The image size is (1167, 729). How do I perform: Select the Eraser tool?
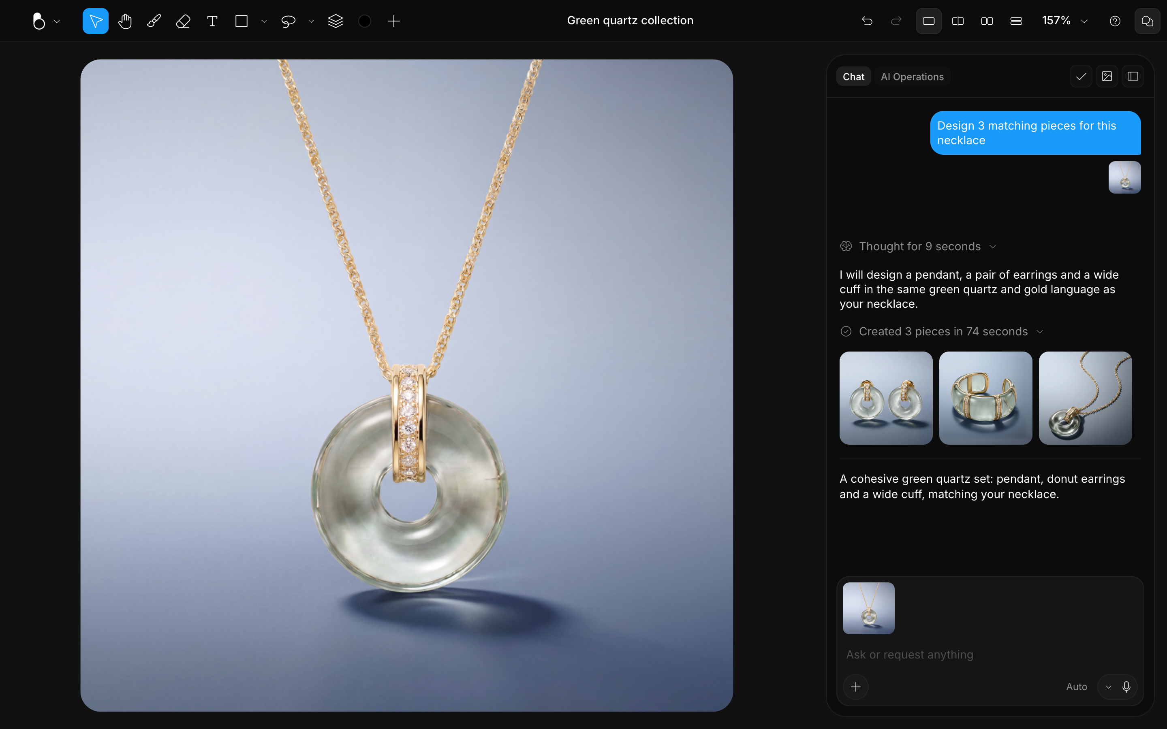[x=183, y=21]
